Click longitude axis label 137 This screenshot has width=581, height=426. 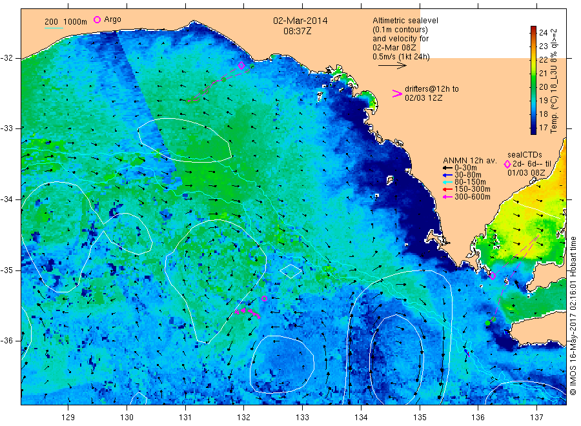click(x=537, y=418)
